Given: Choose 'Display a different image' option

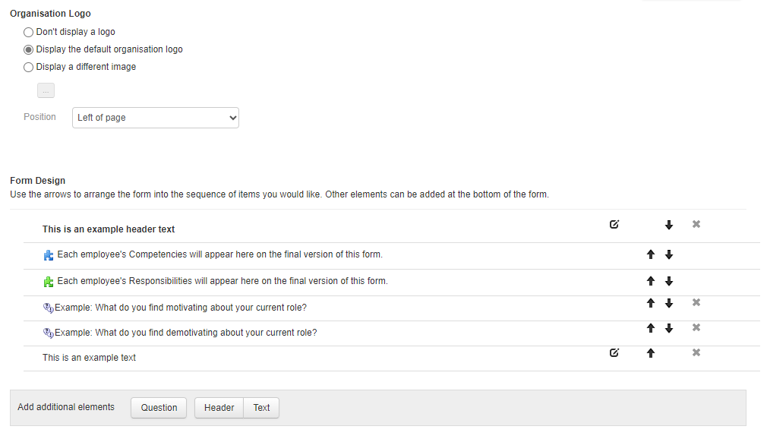Looking at the screenshot, I should coord(28,68).
